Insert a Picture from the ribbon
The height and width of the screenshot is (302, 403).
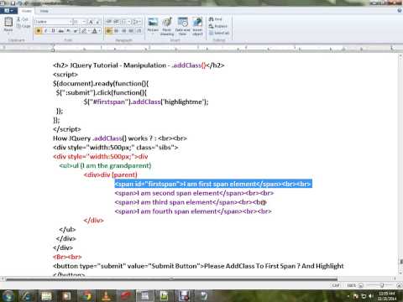153,23
